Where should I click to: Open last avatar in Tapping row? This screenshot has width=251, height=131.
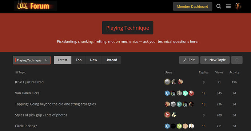[191, 104]
